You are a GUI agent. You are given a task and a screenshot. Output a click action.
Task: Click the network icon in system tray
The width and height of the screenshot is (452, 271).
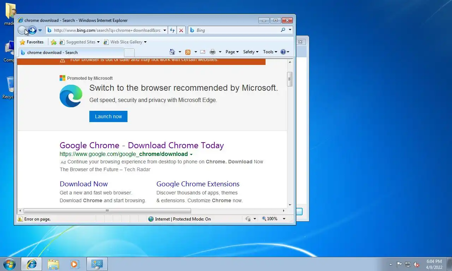tap(408, 264)
